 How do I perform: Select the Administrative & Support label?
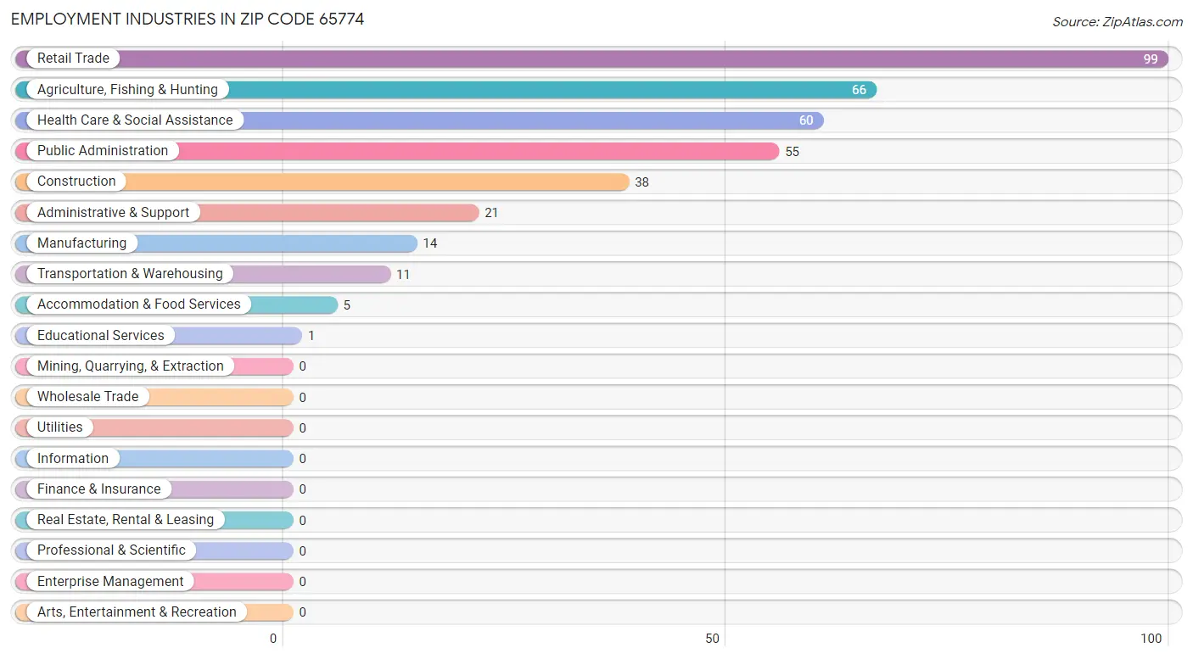[x=113, y=212]
